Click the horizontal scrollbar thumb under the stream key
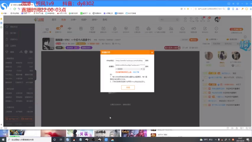This screenshot has height=142, width=252. pyautogui.click(x=120, y=69)
